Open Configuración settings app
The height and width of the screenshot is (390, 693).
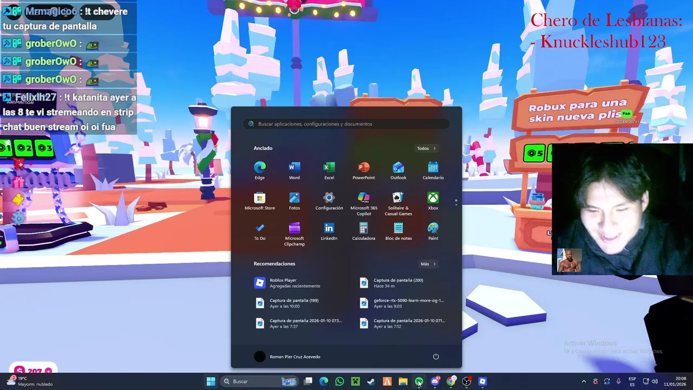(329, 200)
